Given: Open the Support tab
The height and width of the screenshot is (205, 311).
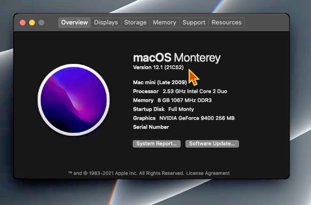Looking at the screenshot, I should coord(194,23).
